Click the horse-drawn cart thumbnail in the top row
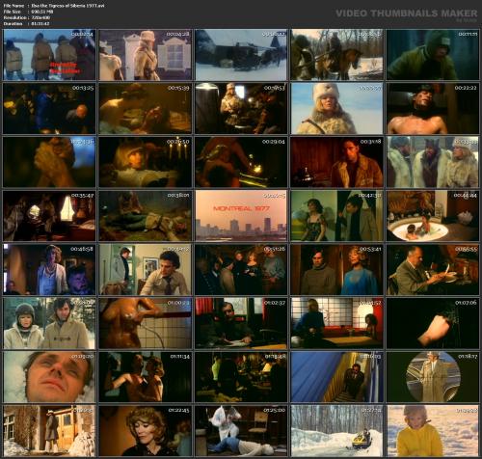Screen dimensions: 482x459 [336, 55]
